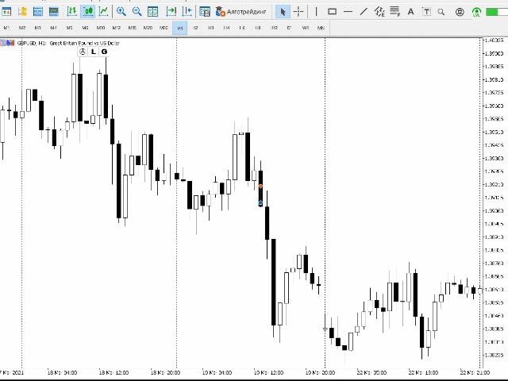
Task: Switch to MN monthly timeframe
Action: [x=321, y=28]
